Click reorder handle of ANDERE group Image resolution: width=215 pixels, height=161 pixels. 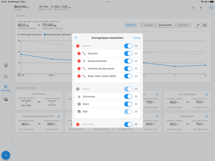136,89
